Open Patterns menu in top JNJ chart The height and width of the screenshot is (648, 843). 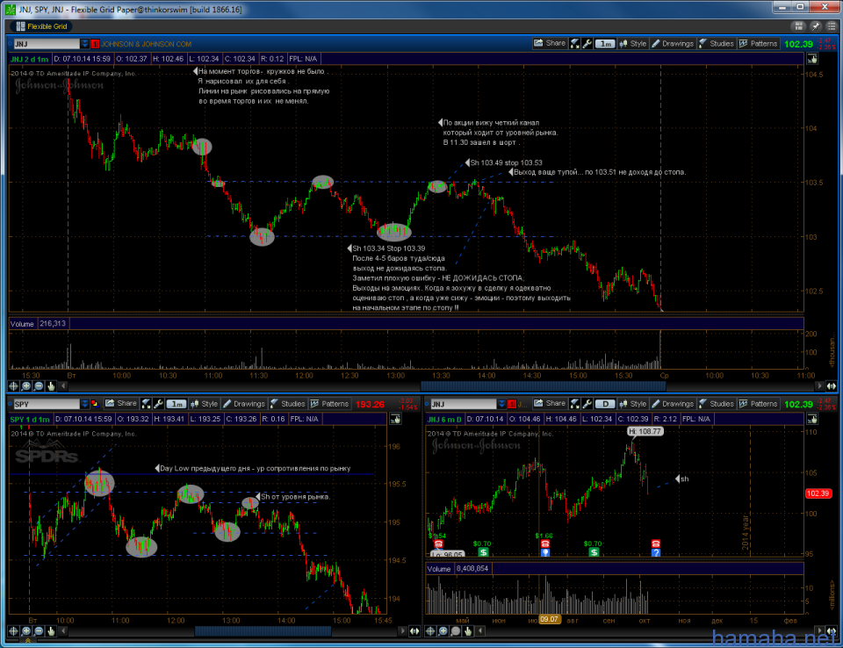(758, 44)
